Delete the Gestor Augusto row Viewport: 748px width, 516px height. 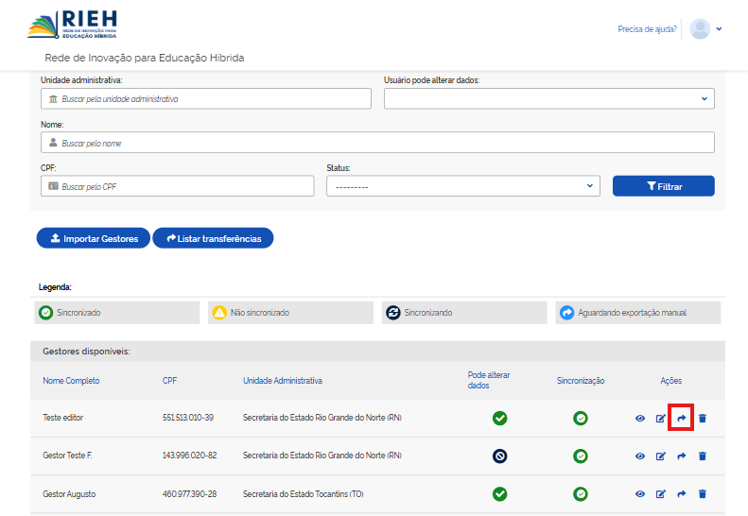tap(703, 493)
